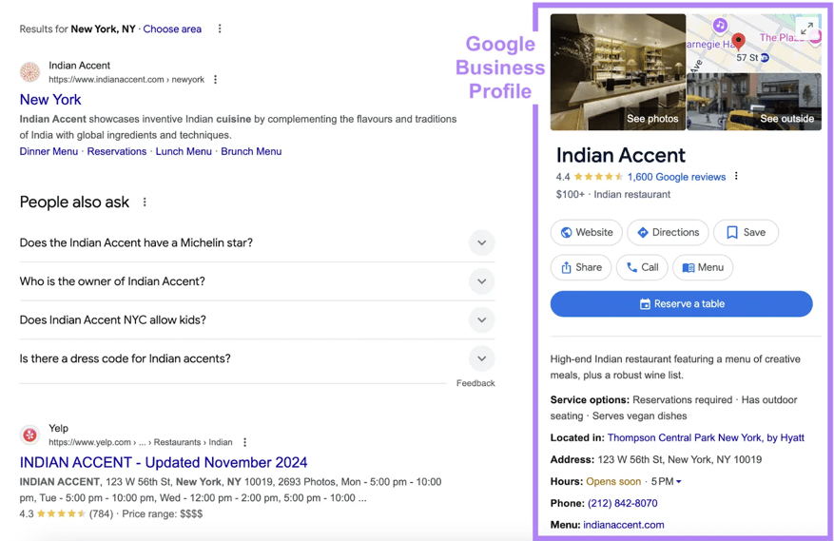This screenshot has height=541, width=834.
Task: Click the address 123 W 56th St text
Action: (x=680, y=459)
